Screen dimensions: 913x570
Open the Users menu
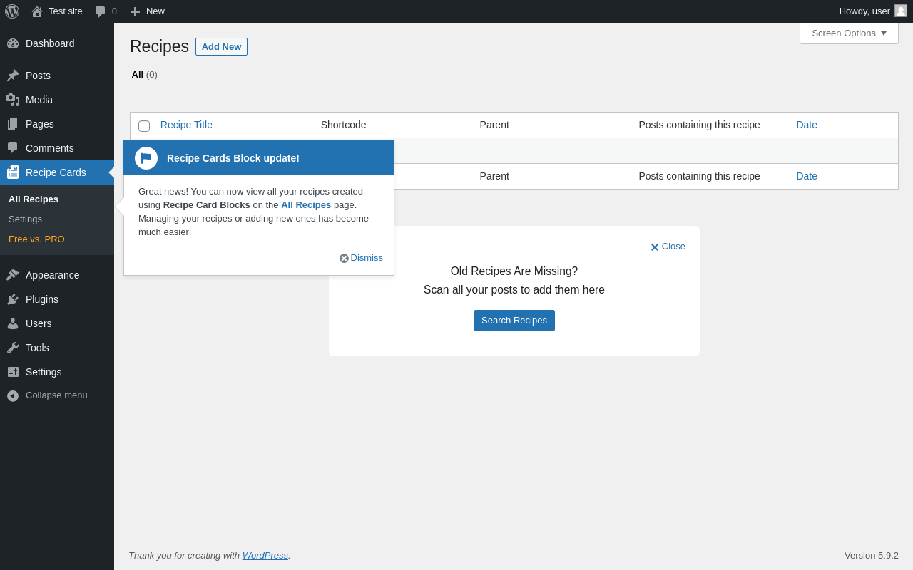pyautogui.click(x=57, y=323)
